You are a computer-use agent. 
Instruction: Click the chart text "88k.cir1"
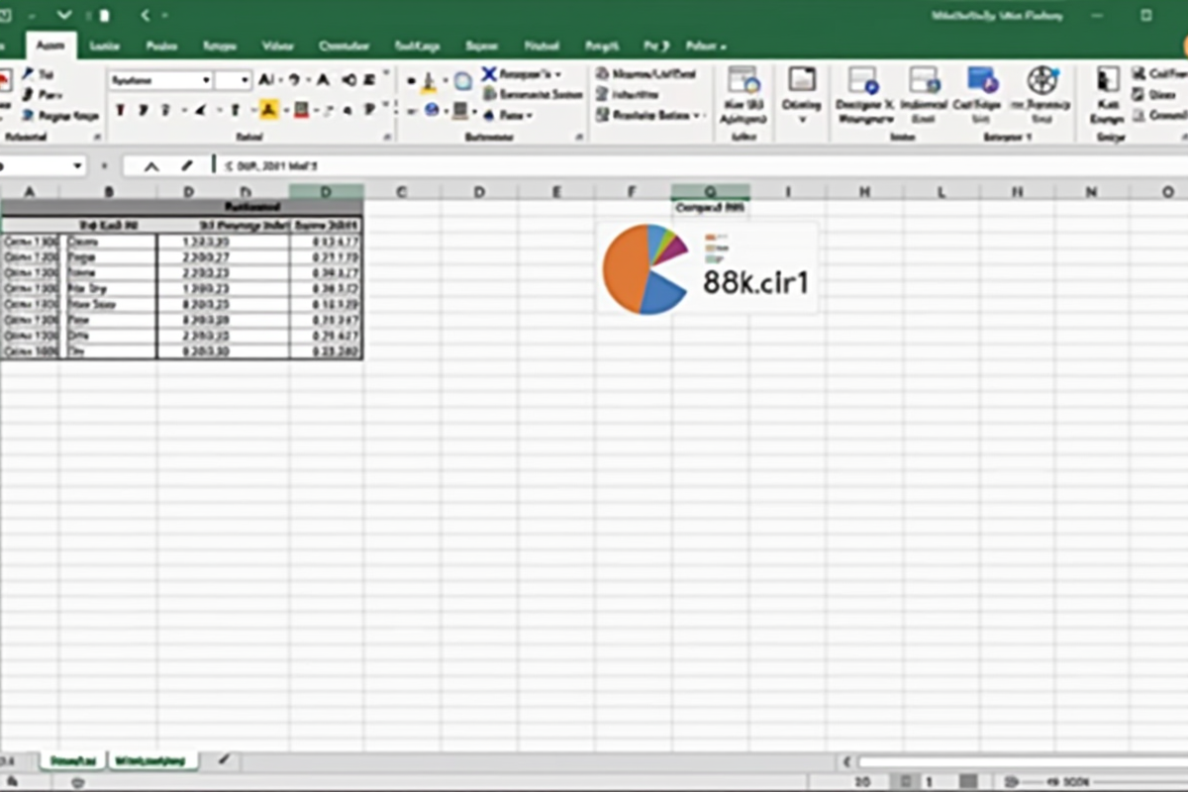[755, 283]
